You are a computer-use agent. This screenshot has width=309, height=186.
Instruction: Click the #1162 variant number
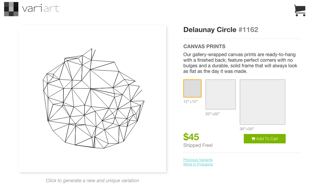click(248, 30)
